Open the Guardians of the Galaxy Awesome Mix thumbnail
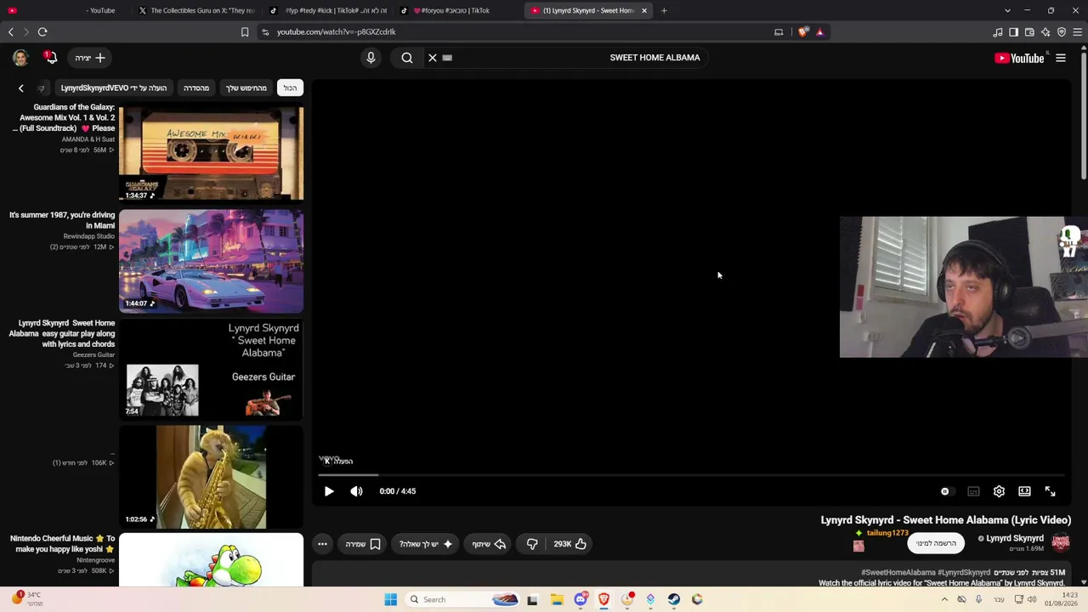Viewport: 1088px width, 612px height. 211,153
